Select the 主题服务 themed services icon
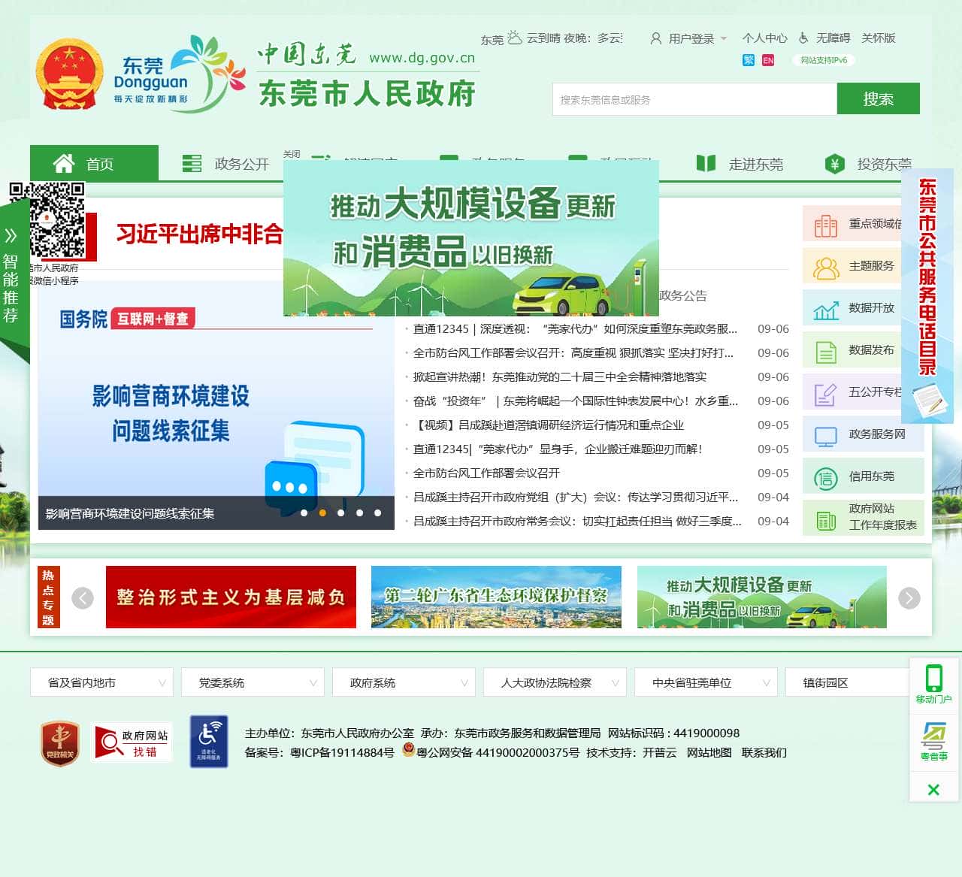Screen dimensions: 962x877 pyautogui.click(x=825, y=266)
